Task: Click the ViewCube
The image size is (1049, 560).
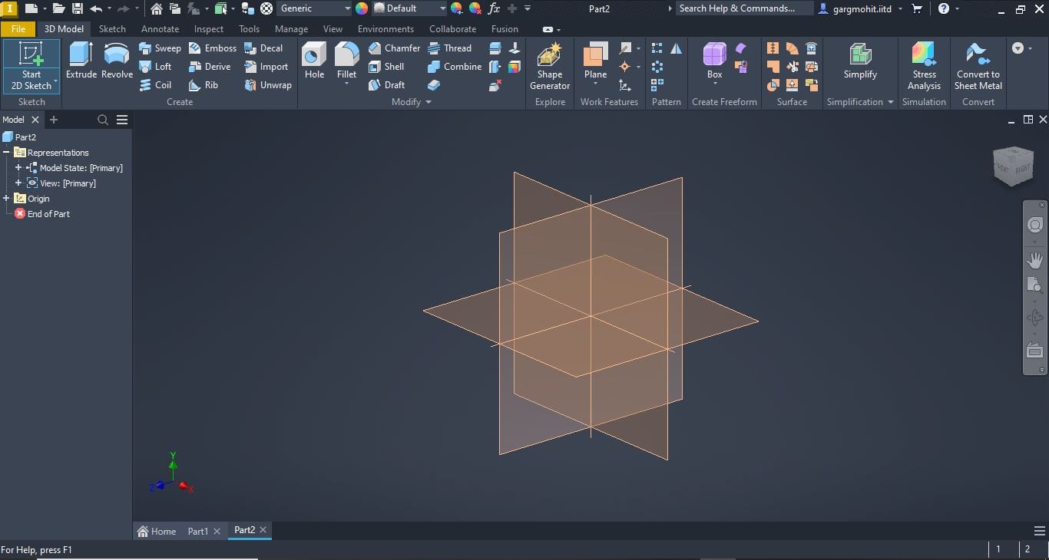Action: 1013,166
